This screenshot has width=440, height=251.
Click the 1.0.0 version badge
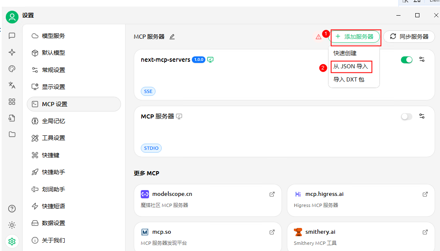pyautogui.click(x=199, y=59)
